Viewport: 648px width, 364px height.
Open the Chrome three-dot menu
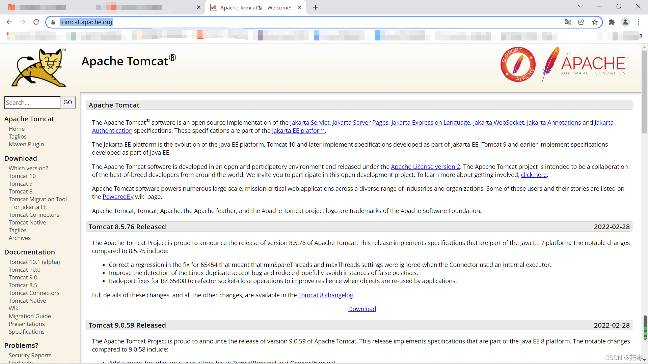pos(639,22)
